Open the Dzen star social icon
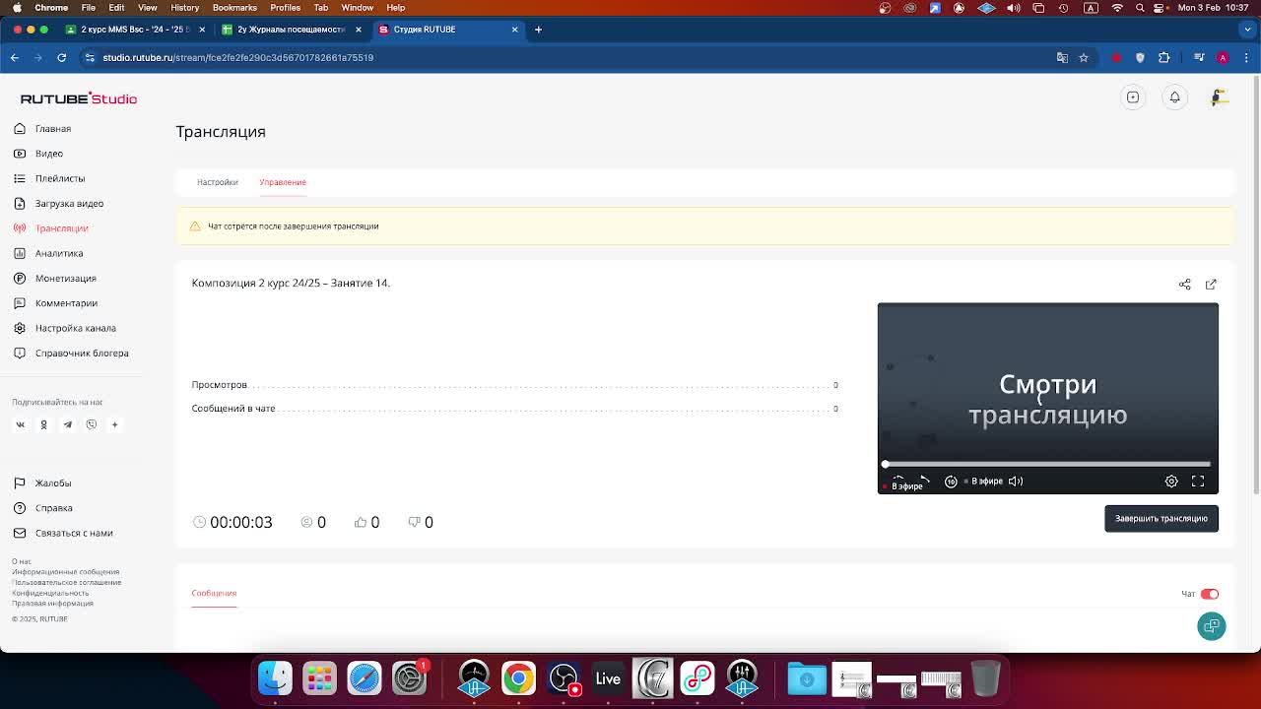 [114, 424]
